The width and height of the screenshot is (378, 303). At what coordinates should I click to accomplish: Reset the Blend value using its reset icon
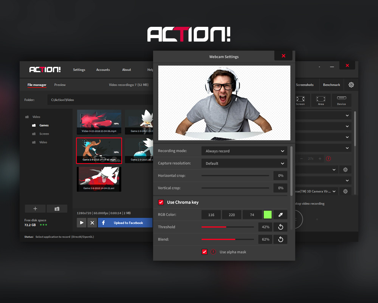(x=280, y=239)
